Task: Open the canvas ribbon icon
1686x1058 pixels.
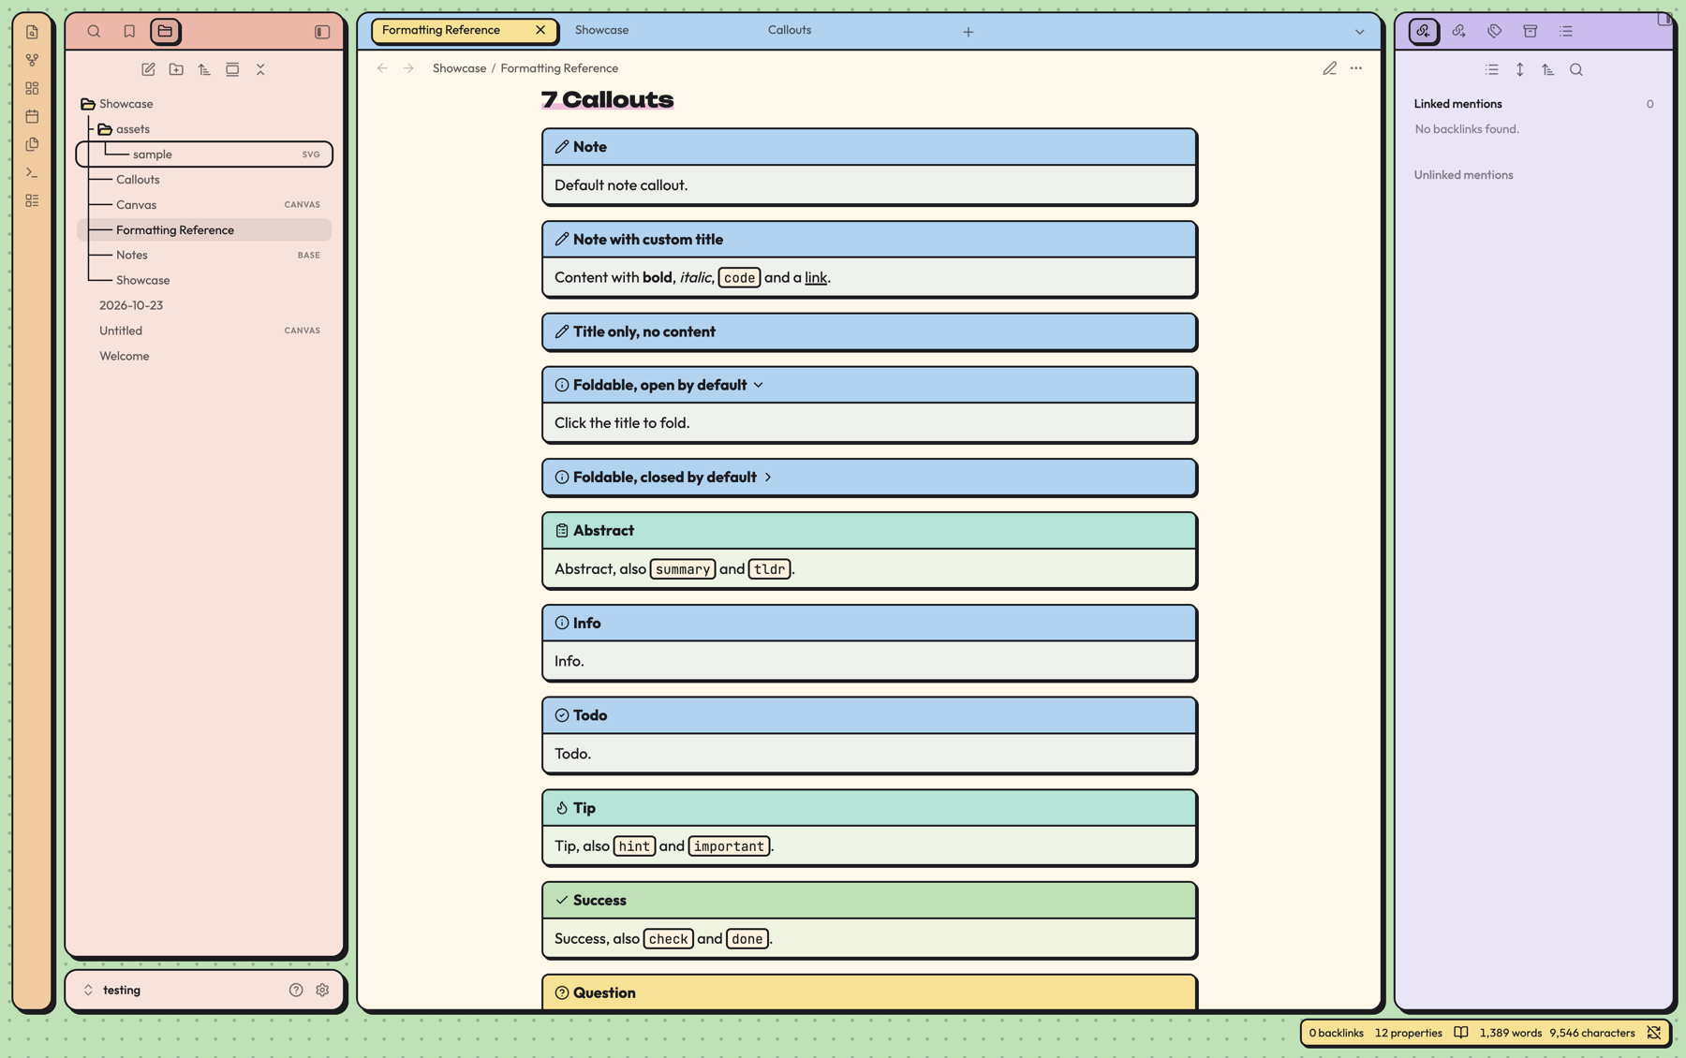Action: pos(32,88)
